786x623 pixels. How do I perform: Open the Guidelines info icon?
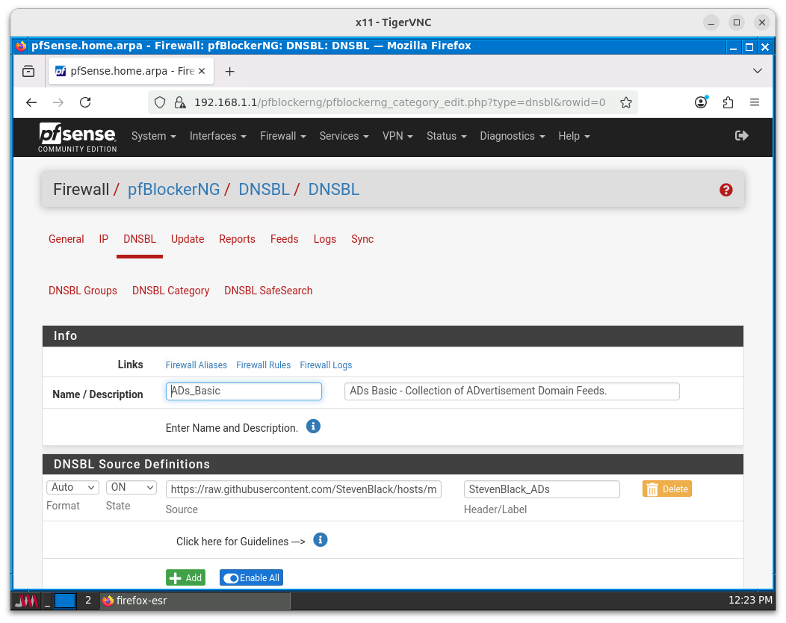320,540
